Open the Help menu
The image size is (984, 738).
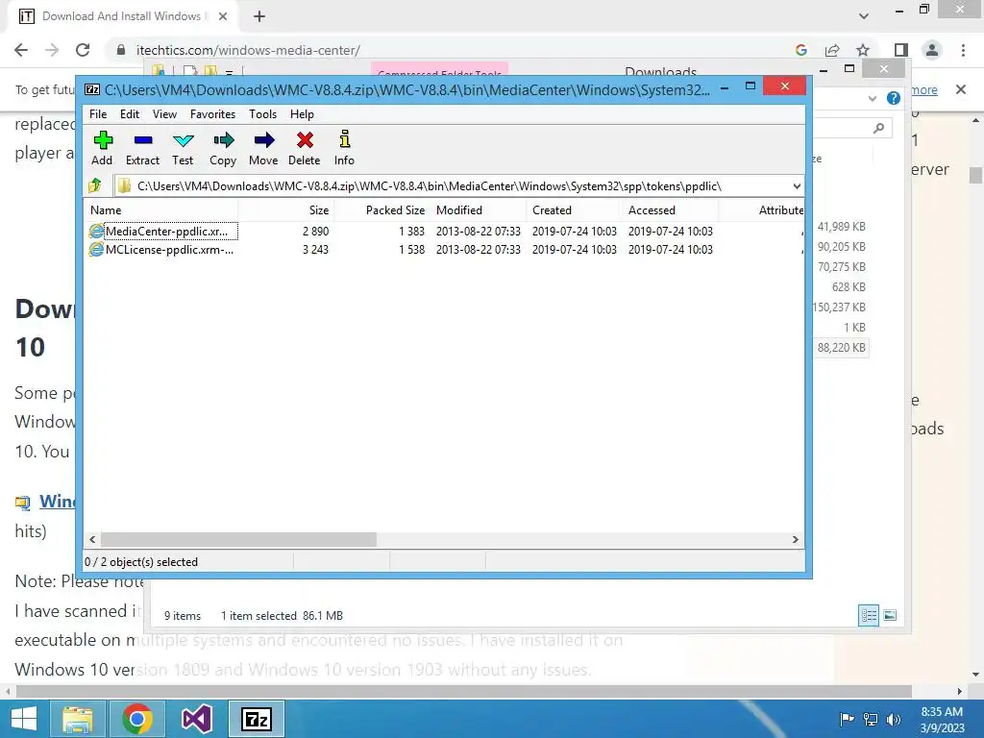(302, 114)
